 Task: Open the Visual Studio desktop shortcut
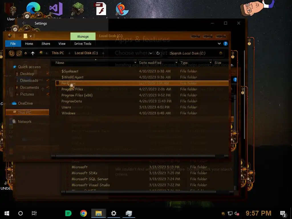tap(56, 9)
